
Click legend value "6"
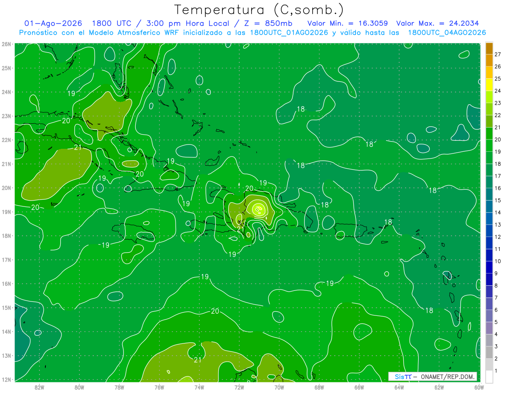point(496,310)
